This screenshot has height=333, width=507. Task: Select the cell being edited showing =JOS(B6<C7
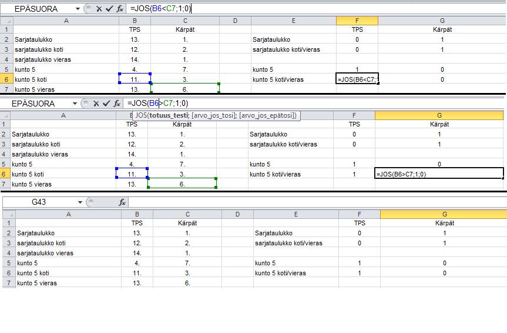click(x=357, y=79)
